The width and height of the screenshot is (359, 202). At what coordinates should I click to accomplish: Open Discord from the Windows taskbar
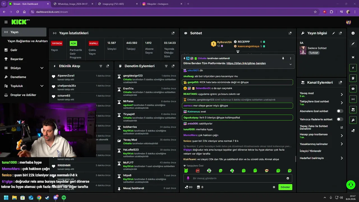tap(56, 198)
